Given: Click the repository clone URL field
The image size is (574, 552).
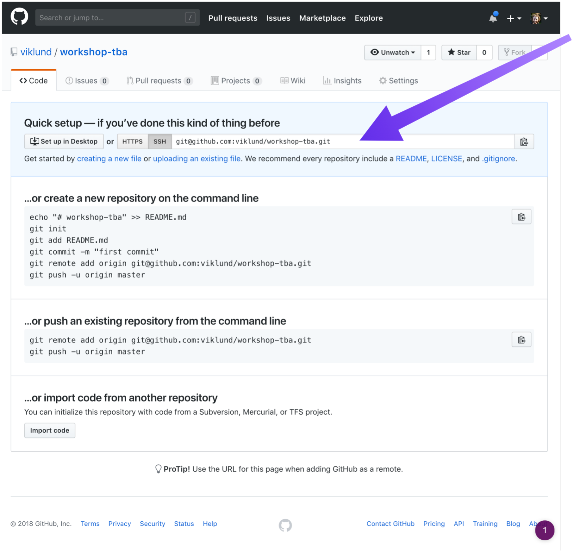Looking at the screenshot, I should [343, 141].
